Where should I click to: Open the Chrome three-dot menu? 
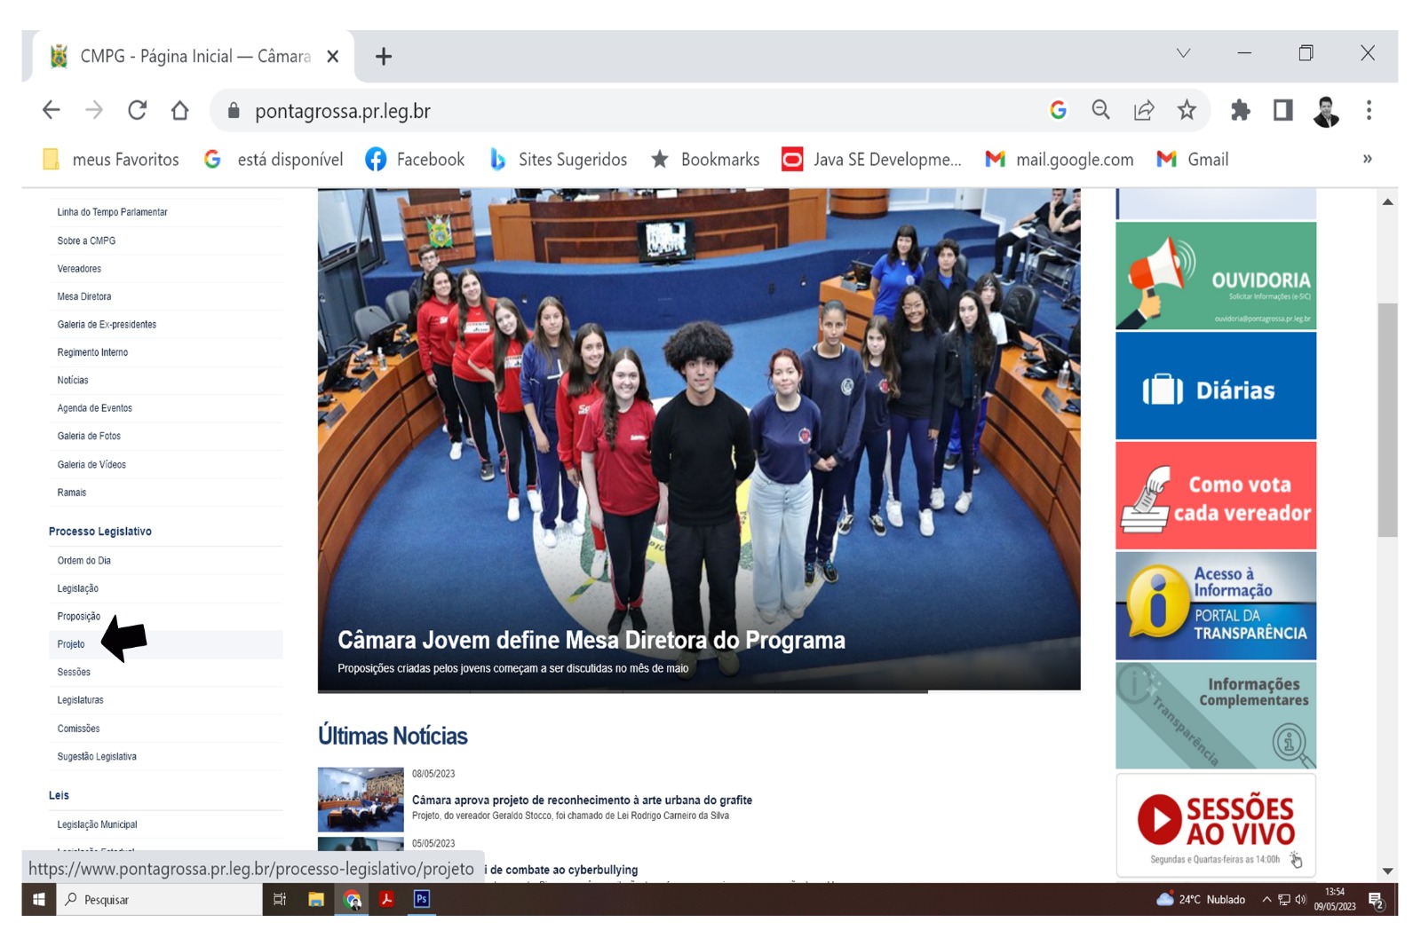1369,110
